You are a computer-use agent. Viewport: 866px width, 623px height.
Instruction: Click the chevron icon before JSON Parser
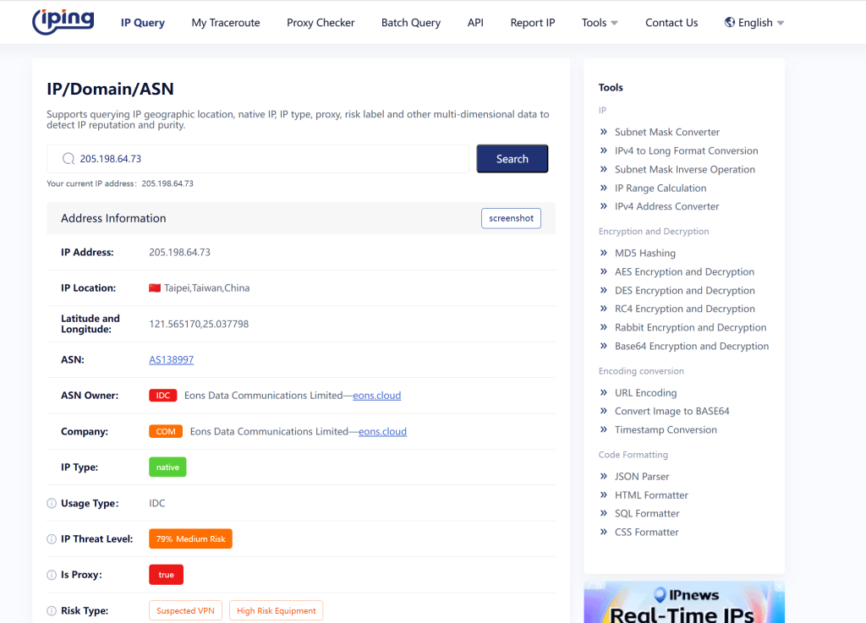click(604, 476)
